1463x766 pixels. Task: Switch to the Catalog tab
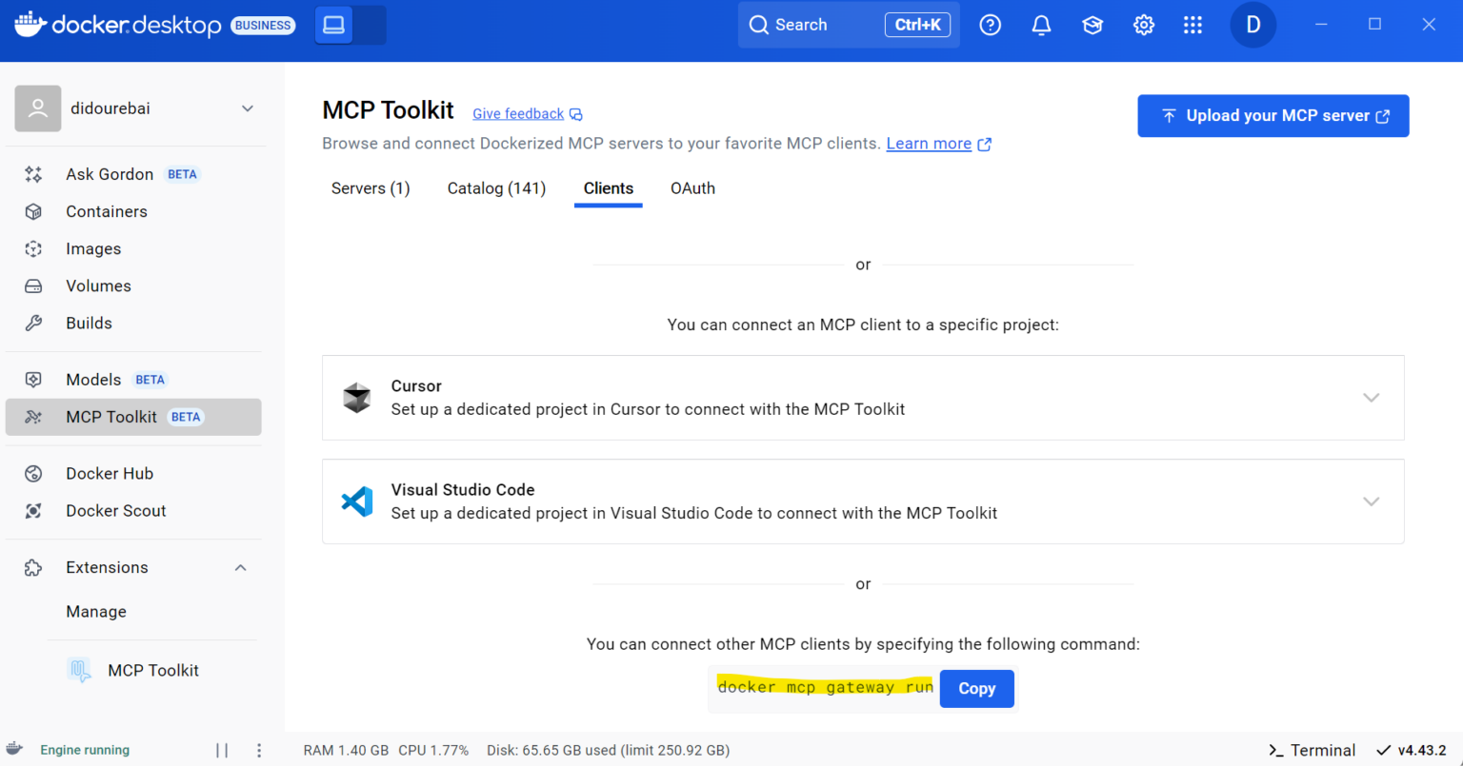(495, 187)
